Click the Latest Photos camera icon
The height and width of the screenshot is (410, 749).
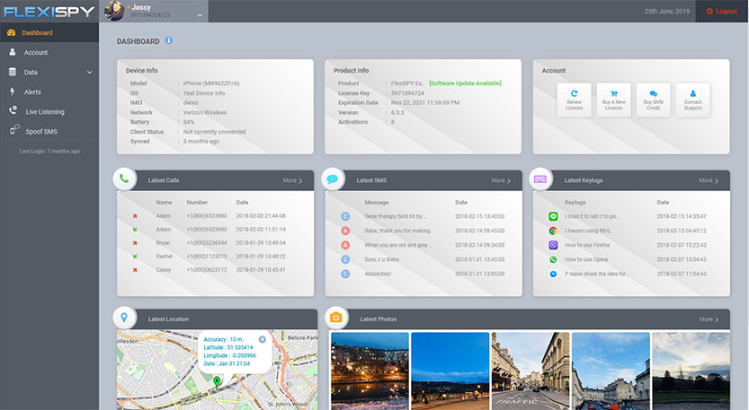point(335,318)
